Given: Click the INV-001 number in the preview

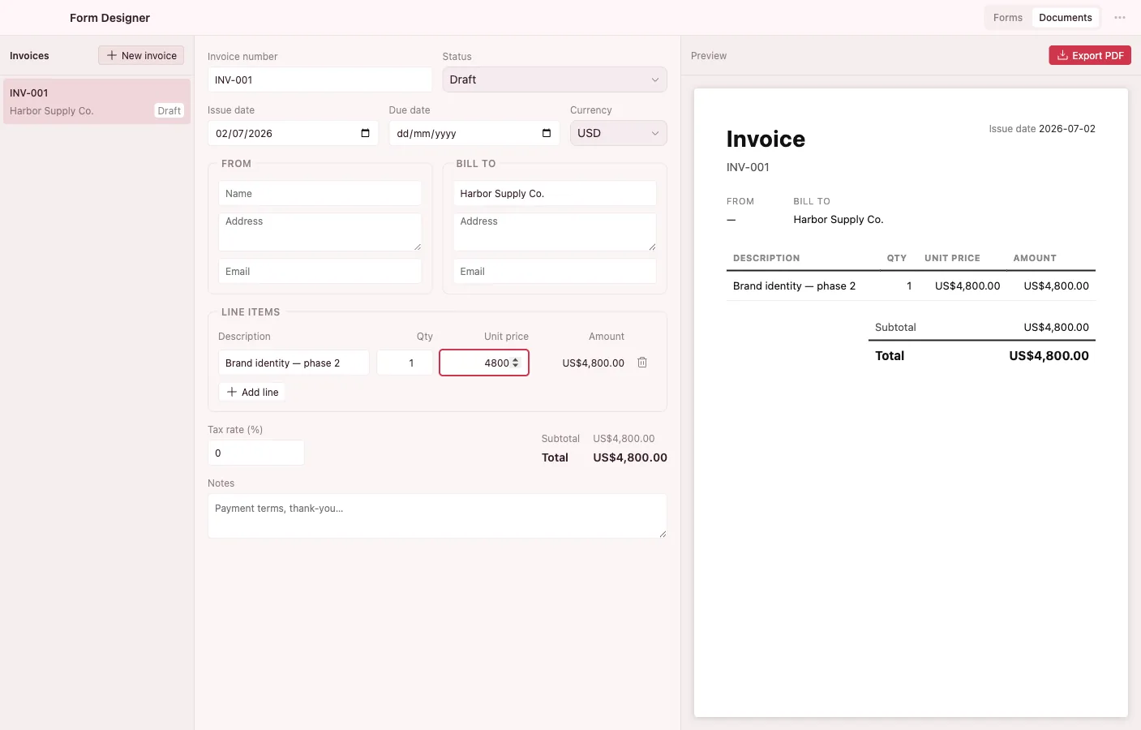Looking at the screenshot, I should tap(748, 167).
